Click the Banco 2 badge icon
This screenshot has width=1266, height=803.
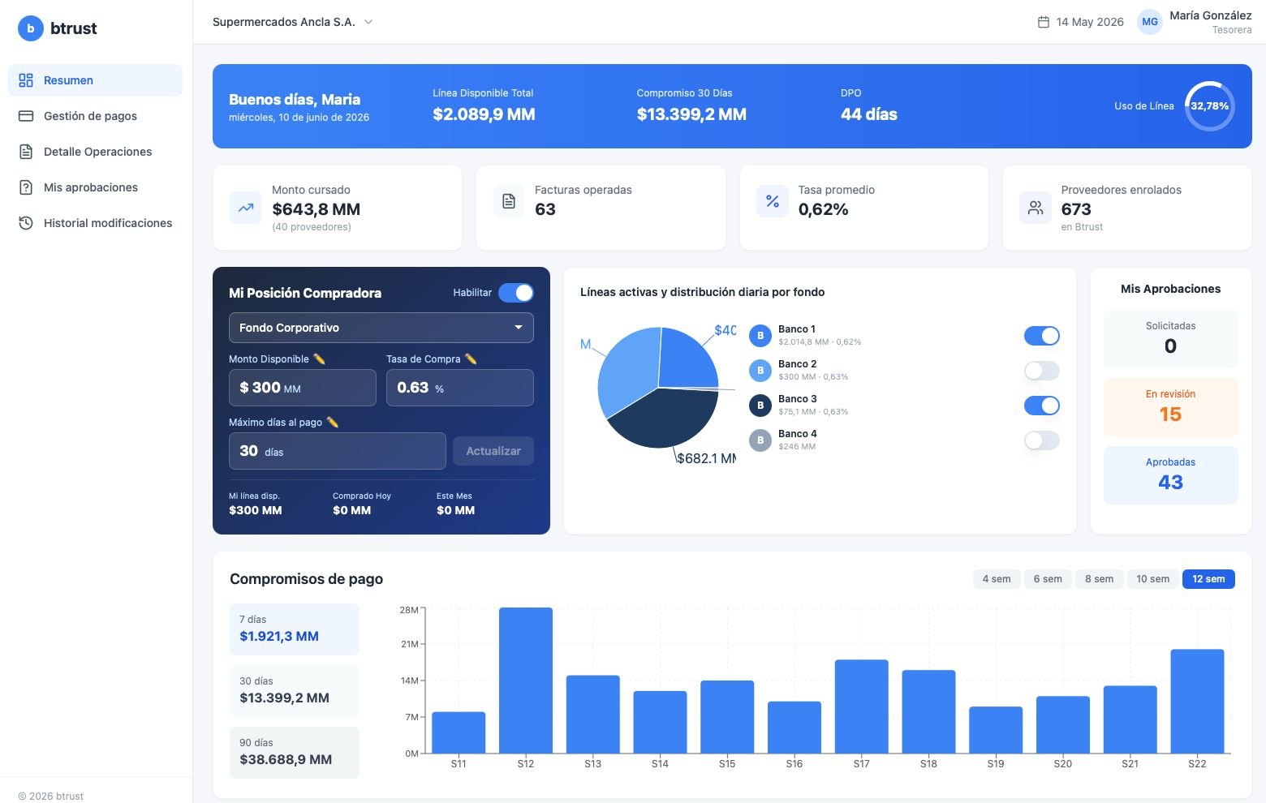760,371
